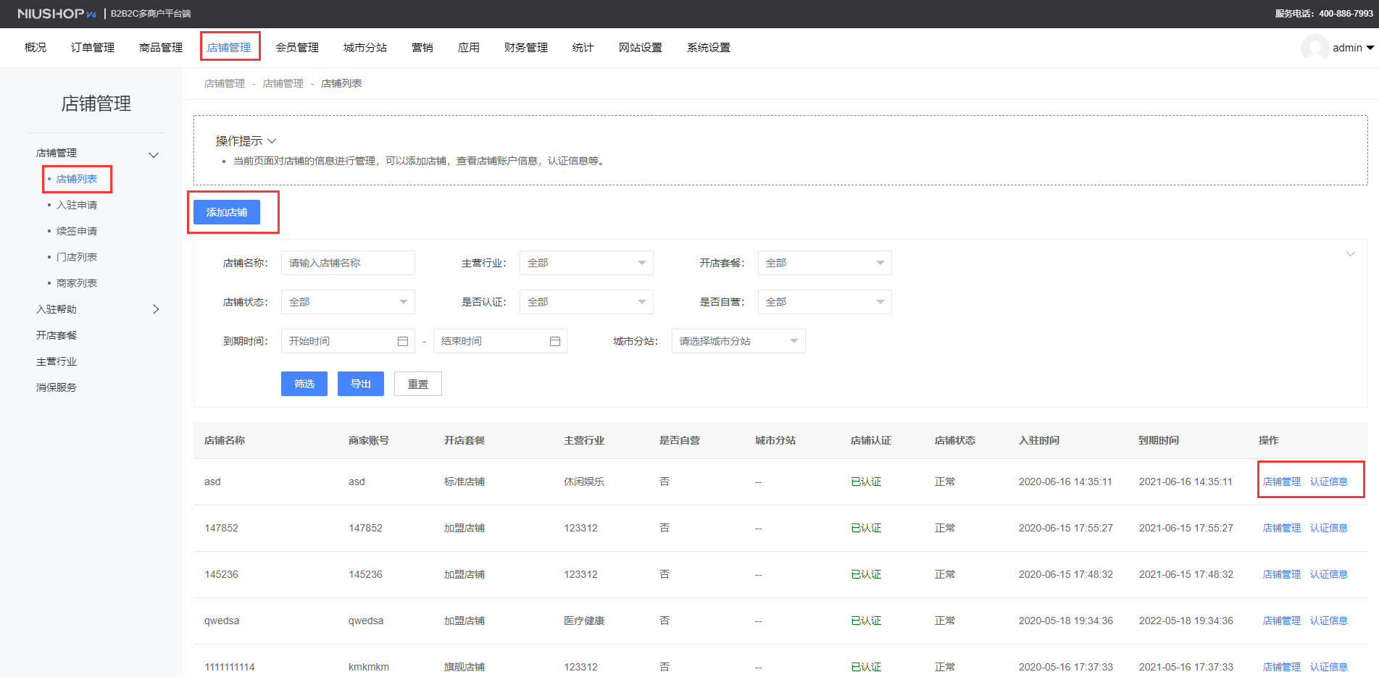Open 消保服务 in sidebar
Screen dimensions: 1379x677
click(x=57, y=387)
